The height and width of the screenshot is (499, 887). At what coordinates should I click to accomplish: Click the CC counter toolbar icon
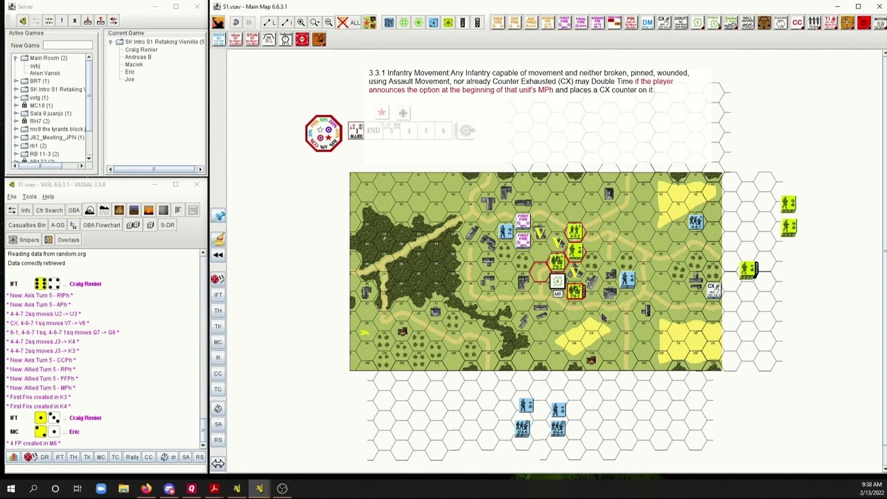click(797, 23)
